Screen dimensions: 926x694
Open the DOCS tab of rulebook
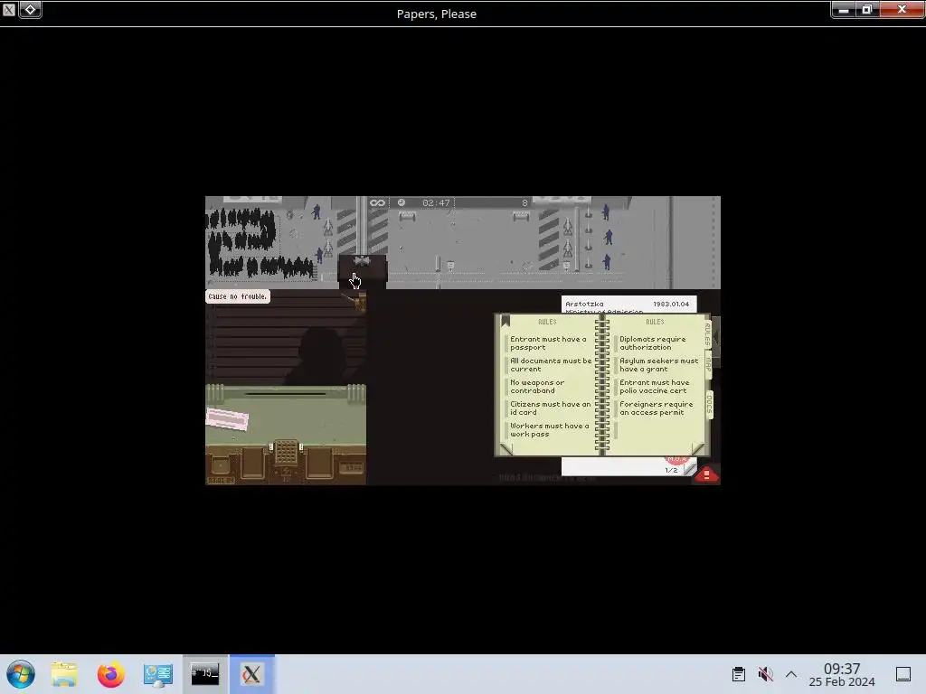coord(709,404)
